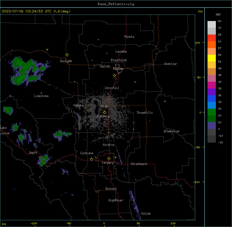Click the asterisk marker above Limestone label
Viewport: 232px width, 227px height.
pos(41,93)
